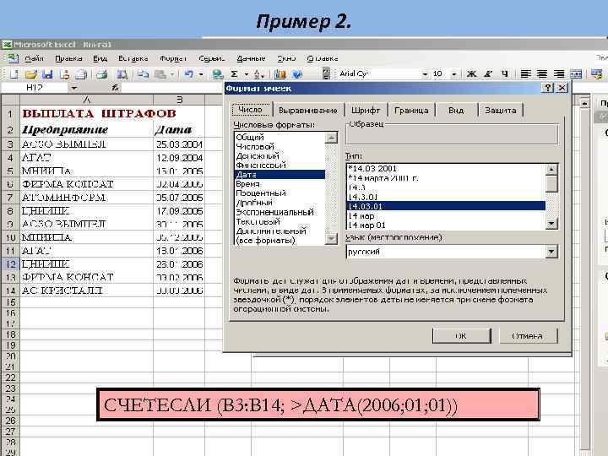
Task: Click the Print Preview icon
Action: (122, 73)
